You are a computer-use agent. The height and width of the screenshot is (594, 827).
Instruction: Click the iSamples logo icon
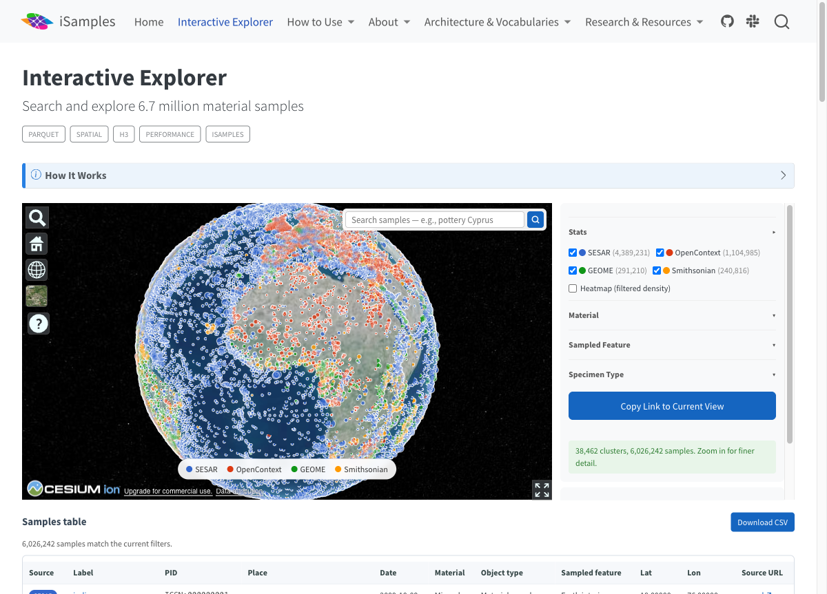[37, 22]
